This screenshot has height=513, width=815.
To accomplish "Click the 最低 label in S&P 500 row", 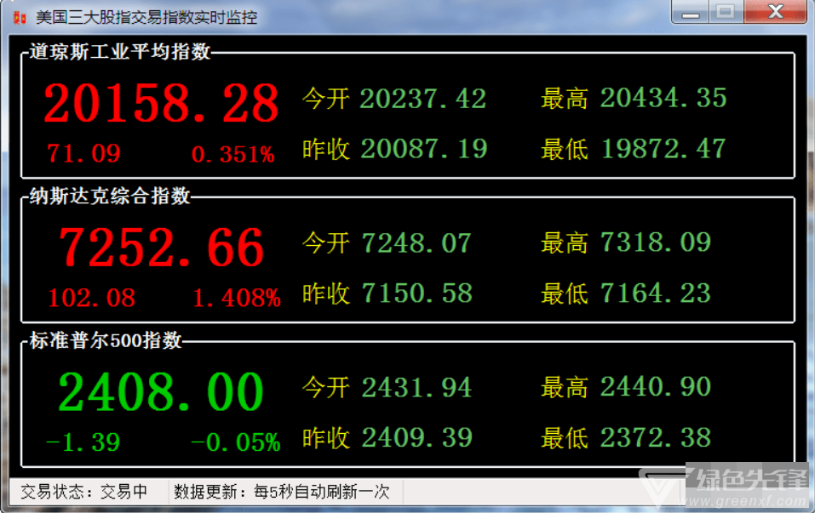I will (x=565, y=438).
